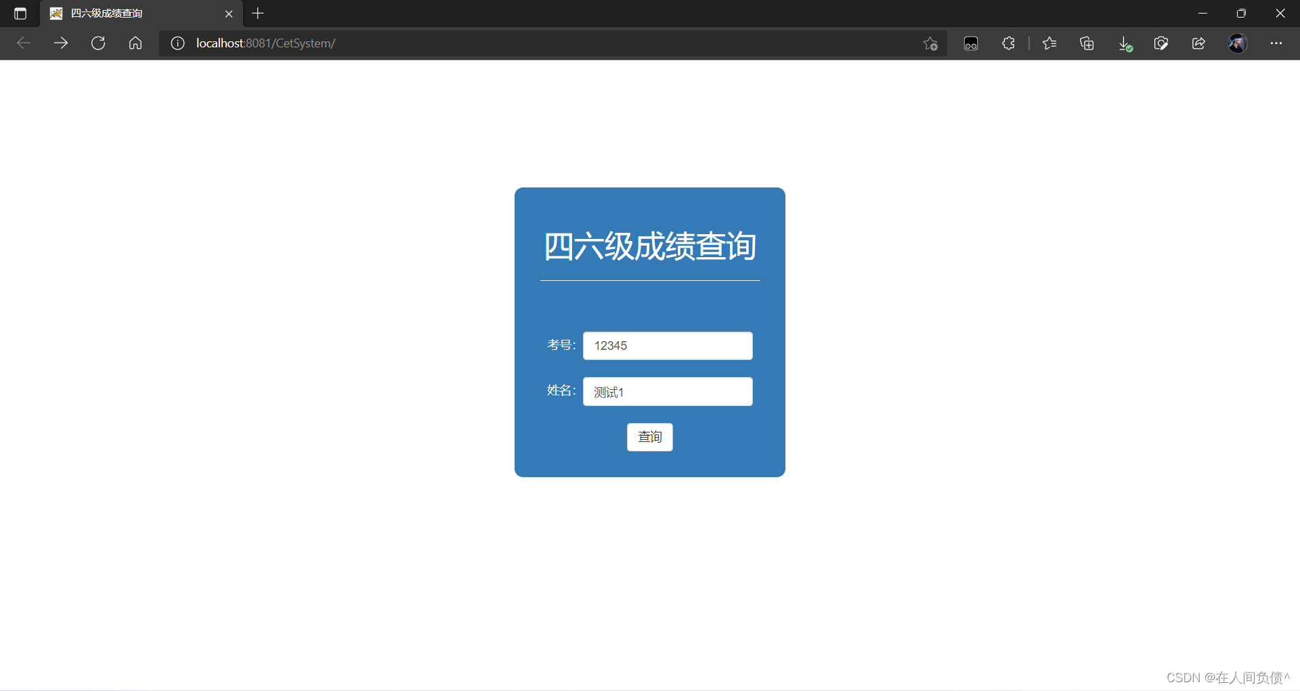Open the Share this page icon
Viewport: 1300px width, 691px height.
[x=1198, y=43]
